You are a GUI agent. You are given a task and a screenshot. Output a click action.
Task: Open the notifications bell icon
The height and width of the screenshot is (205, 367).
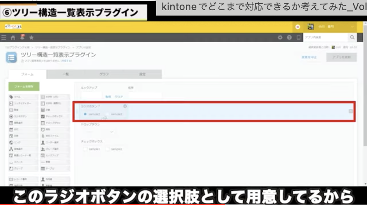(x=22, y=37)
